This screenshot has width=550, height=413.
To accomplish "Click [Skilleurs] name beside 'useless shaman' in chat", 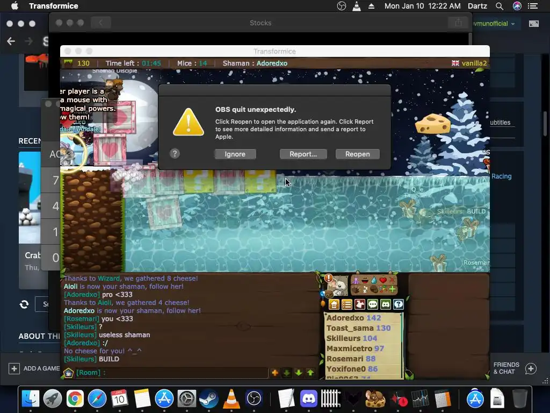I will 81,334.
